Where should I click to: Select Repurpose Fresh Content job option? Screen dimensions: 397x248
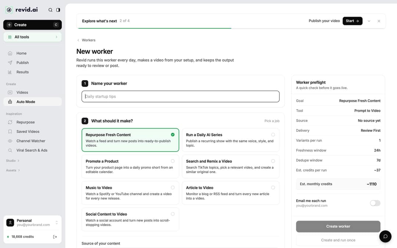(130, 140)
